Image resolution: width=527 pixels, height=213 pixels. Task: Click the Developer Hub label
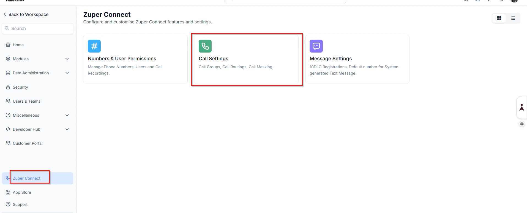tap(26, 129)
